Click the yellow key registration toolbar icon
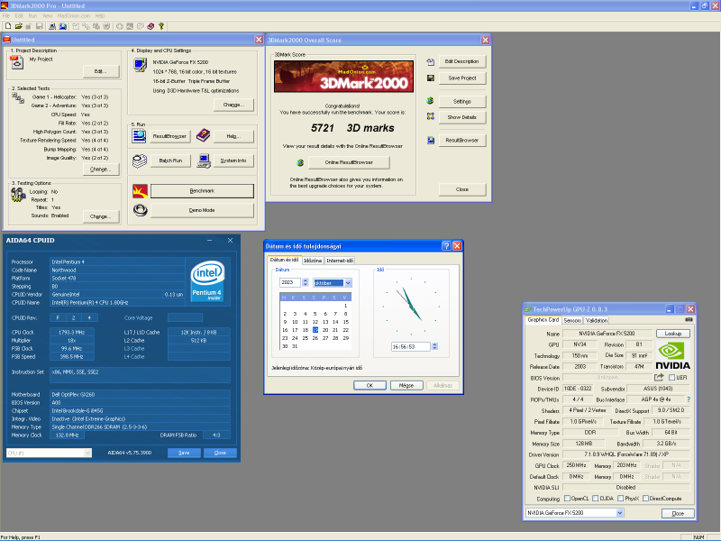This screenshot has width=721, height=541. 161,26
